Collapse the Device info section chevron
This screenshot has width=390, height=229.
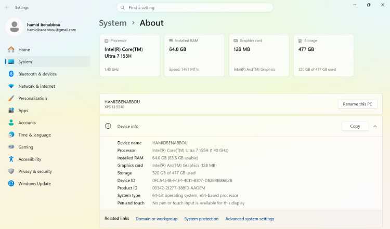pyautogui.click(x=375, y=126)
